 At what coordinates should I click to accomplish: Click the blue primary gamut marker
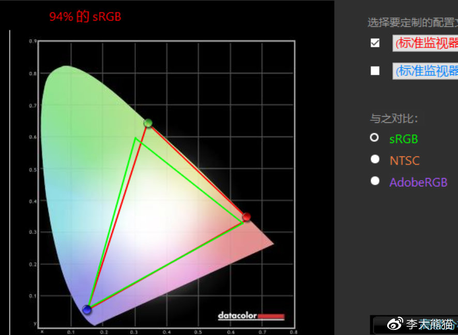87,310
